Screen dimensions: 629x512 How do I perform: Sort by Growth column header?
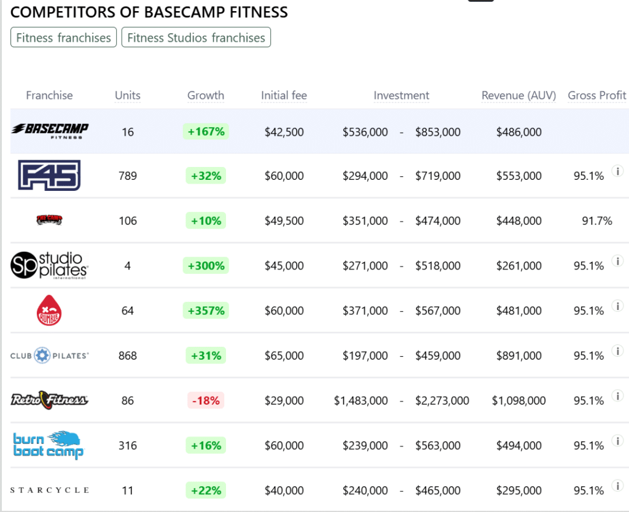(x=206, y=95)
